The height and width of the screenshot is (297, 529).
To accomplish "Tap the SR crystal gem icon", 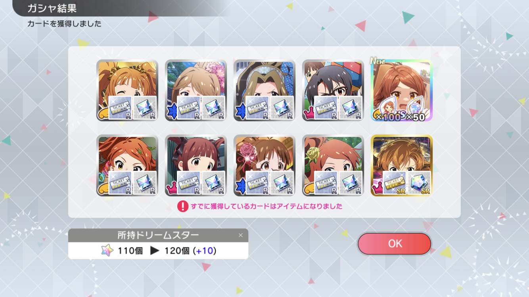I will [420, 183].
